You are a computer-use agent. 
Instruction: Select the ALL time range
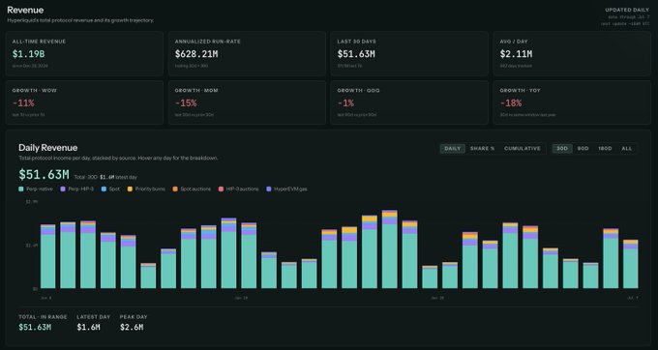(x=626, y=148)
